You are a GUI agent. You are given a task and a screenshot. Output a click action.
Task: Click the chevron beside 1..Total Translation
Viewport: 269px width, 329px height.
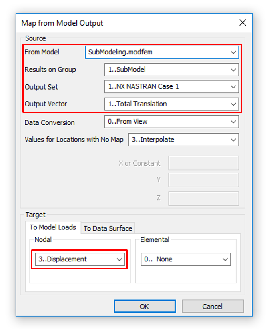tap(233, 104)
